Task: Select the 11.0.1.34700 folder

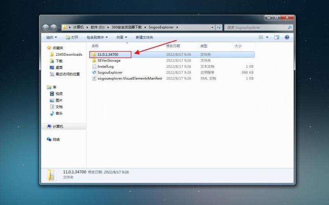Action: pos(172,55)
